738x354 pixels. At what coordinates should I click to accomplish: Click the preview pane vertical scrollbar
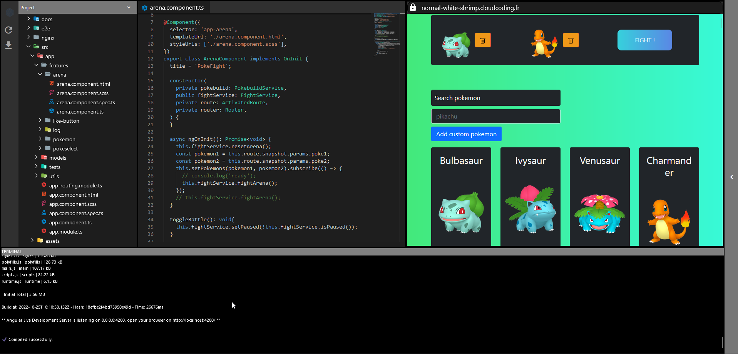(721, 23)
